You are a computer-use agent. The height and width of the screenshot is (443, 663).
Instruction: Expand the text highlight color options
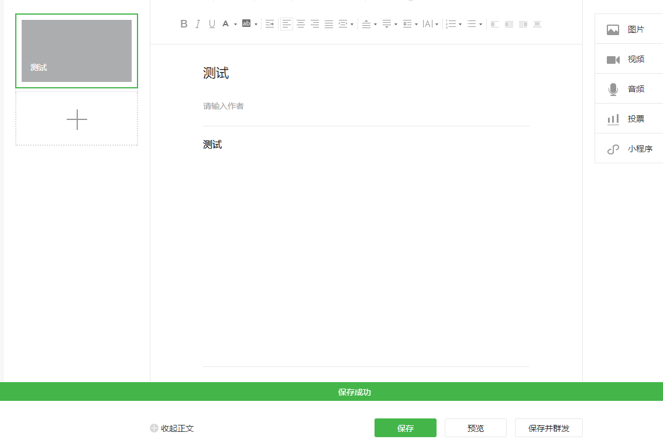(x=255, y=24)
